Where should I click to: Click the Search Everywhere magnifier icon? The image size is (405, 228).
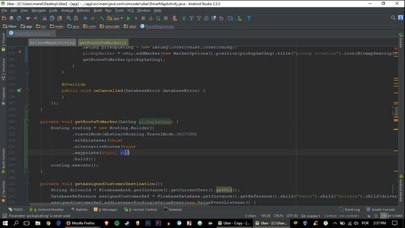tap(393, 18)
